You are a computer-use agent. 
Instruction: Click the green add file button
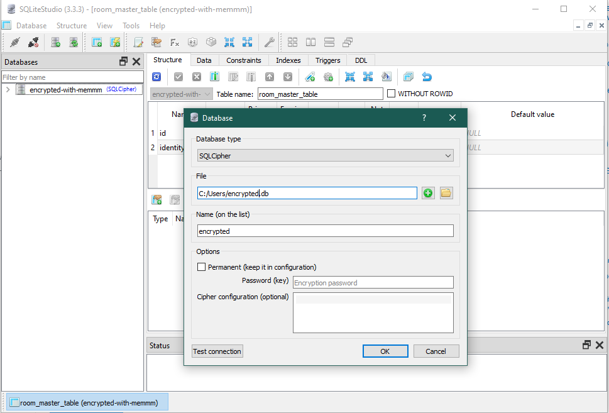pyautogui.click(x=428, y=193)
